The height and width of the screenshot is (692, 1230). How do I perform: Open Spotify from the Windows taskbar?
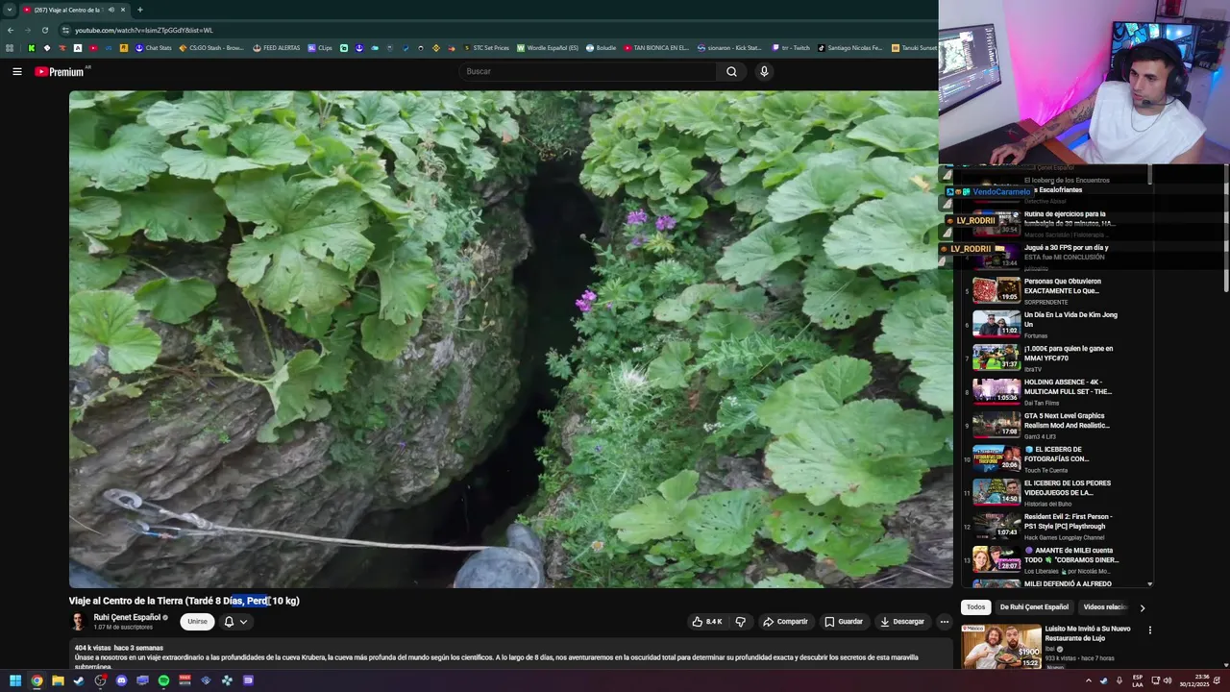163,680
